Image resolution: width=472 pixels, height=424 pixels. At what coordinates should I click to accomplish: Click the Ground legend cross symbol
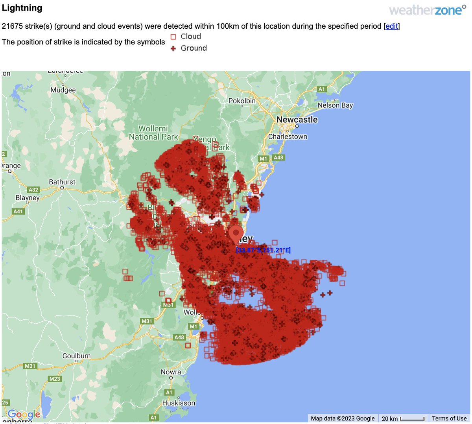173,48
